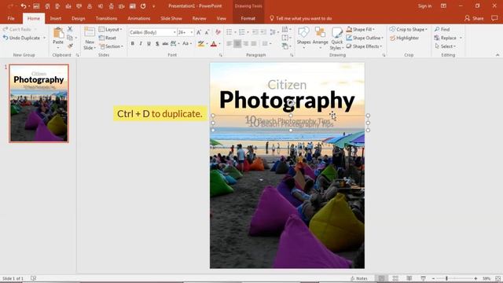Click the Sign in link

coord(424,6)
